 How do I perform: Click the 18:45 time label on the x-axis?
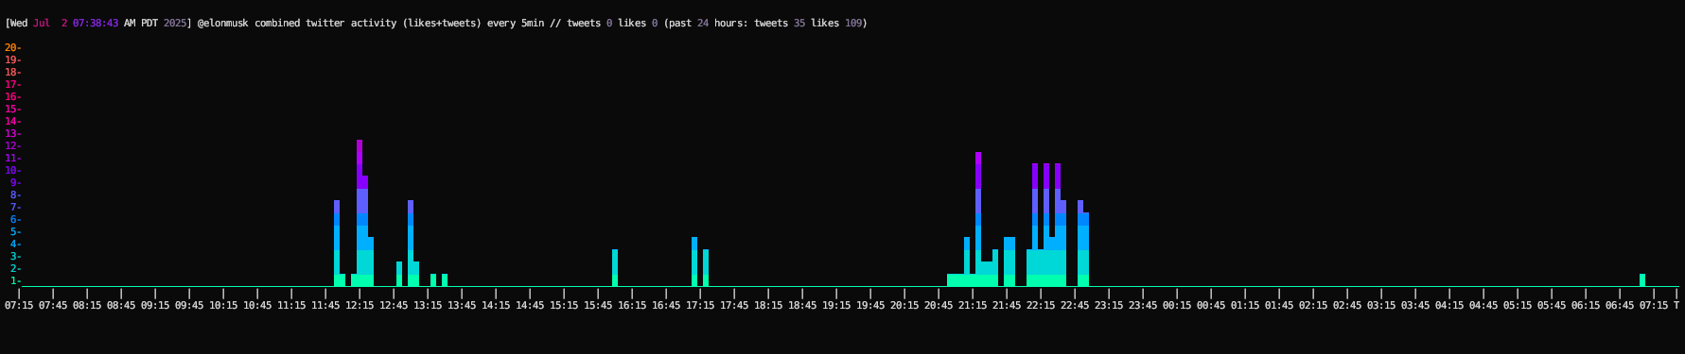click(802, 305)
